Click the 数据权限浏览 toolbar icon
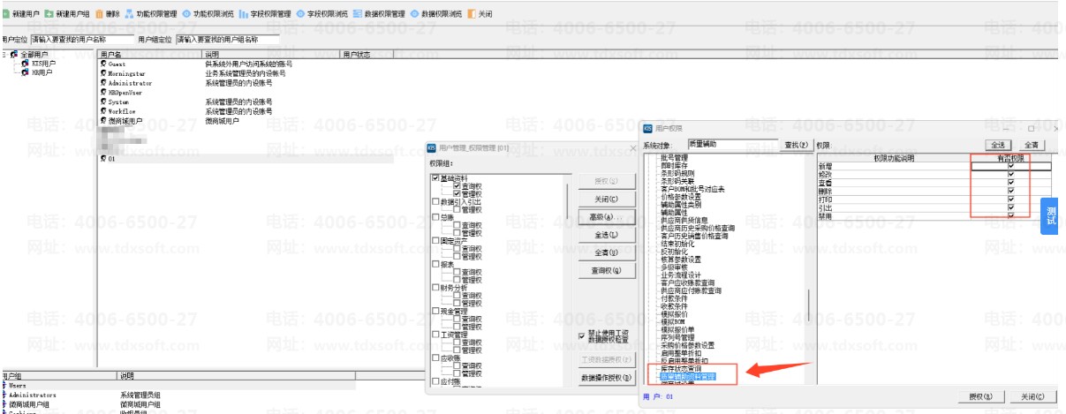Screen dimensions: 1066x414 pyautogui.click(x=414, y=14)
